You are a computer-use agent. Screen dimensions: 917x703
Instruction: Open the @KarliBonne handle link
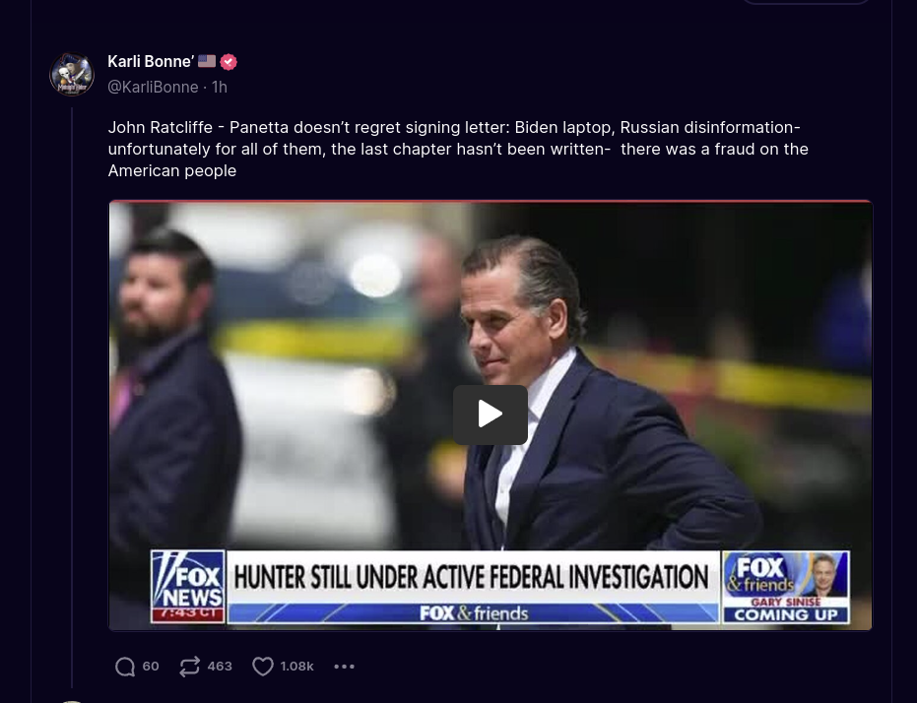click(x=153, y=87)
